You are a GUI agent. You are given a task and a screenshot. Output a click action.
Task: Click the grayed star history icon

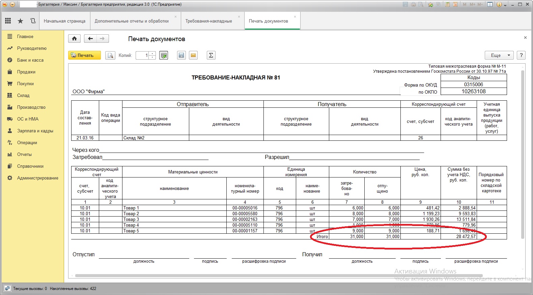[438, 4]
